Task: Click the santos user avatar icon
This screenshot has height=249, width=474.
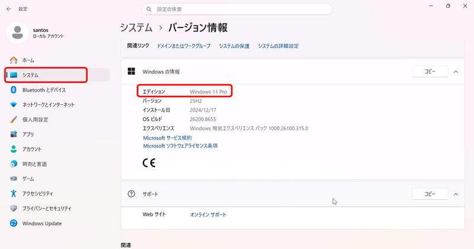Action: (x=18, y=33)
